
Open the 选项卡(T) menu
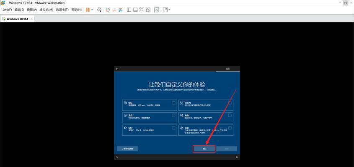click(x=62, y=10)
